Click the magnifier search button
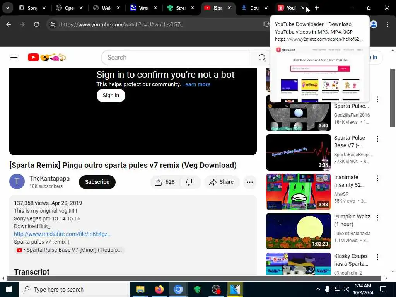This screenshot has width=396, height=297. [x=262, y=58]
